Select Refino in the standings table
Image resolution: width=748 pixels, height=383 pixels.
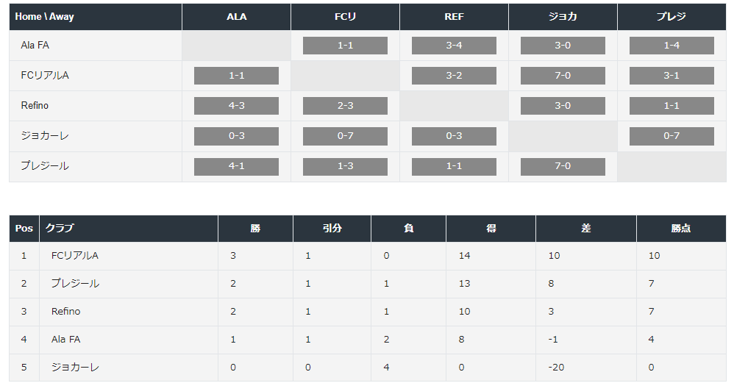click(66, 312)
